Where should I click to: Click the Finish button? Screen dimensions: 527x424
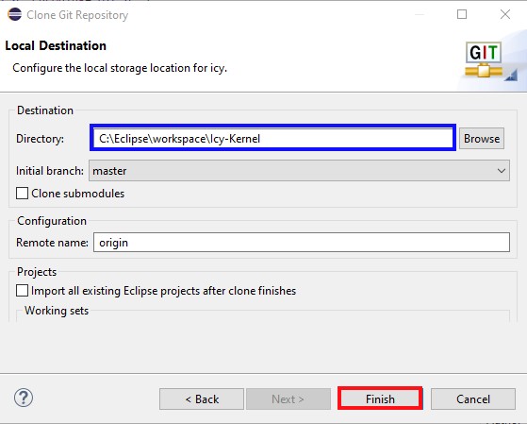pyautogui.click(x=380, y=399)
